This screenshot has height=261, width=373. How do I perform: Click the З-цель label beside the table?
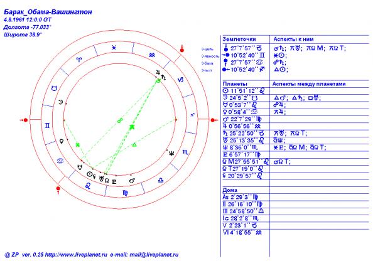pyautogui.click(x=207, y=49)
